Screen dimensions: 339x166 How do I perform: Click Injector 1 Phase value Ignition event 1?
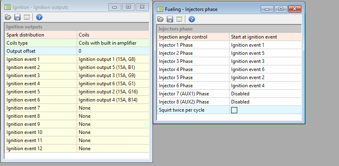[x=265, y=45]
